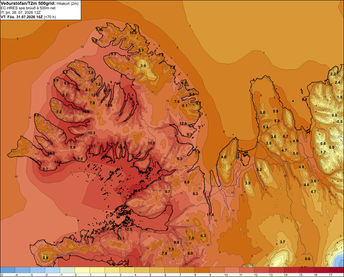Click the temperature value "0.6"
Viewport: 344px width, 277px height.
(x=323, y=143)
